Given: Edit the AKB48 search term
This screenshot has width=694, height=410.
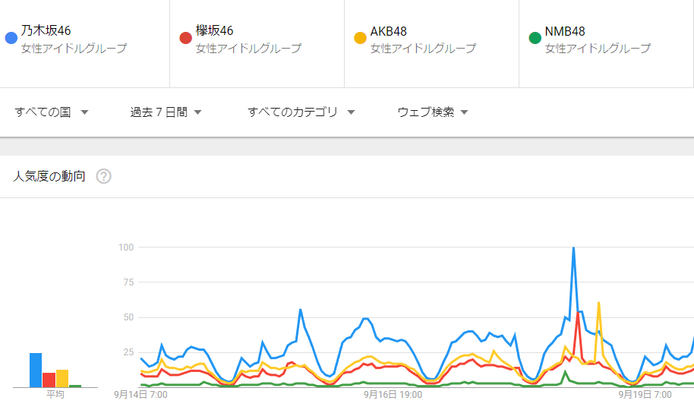Looking at the screenshot, I should pos(389,31).
